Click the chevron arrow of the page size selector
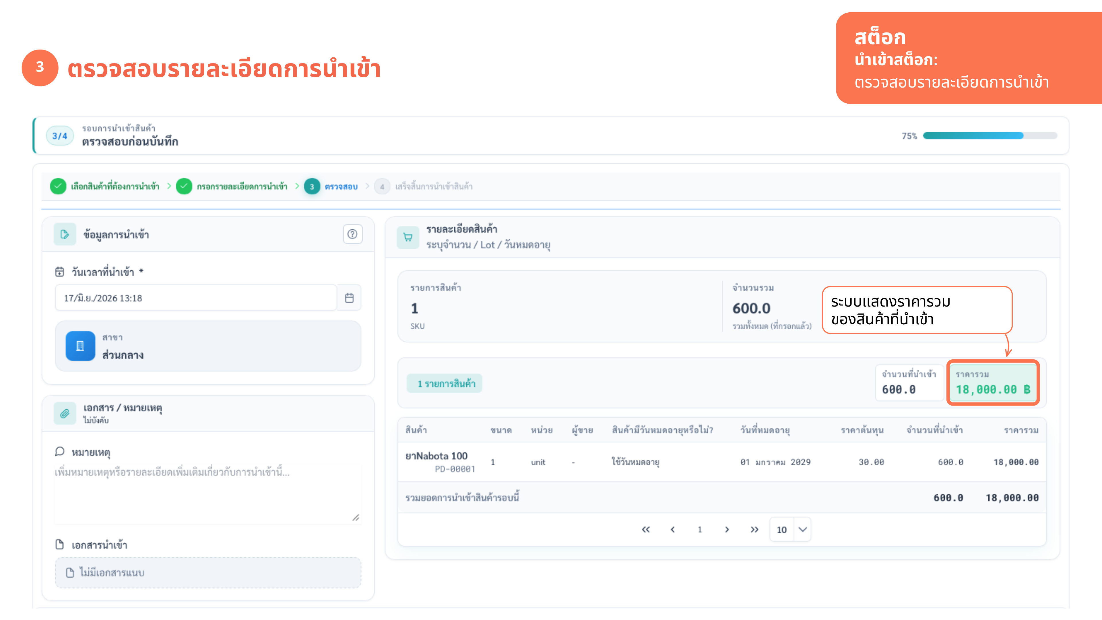The image size is (1102, 620). coord(803,529)
